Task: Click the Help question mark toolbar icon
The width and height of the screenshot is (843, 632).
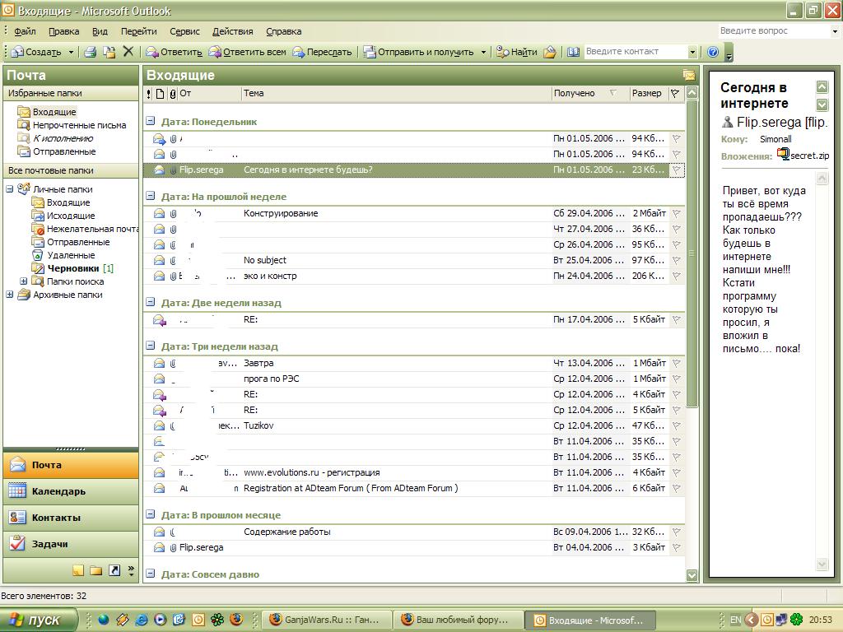Action: [713, 52]
